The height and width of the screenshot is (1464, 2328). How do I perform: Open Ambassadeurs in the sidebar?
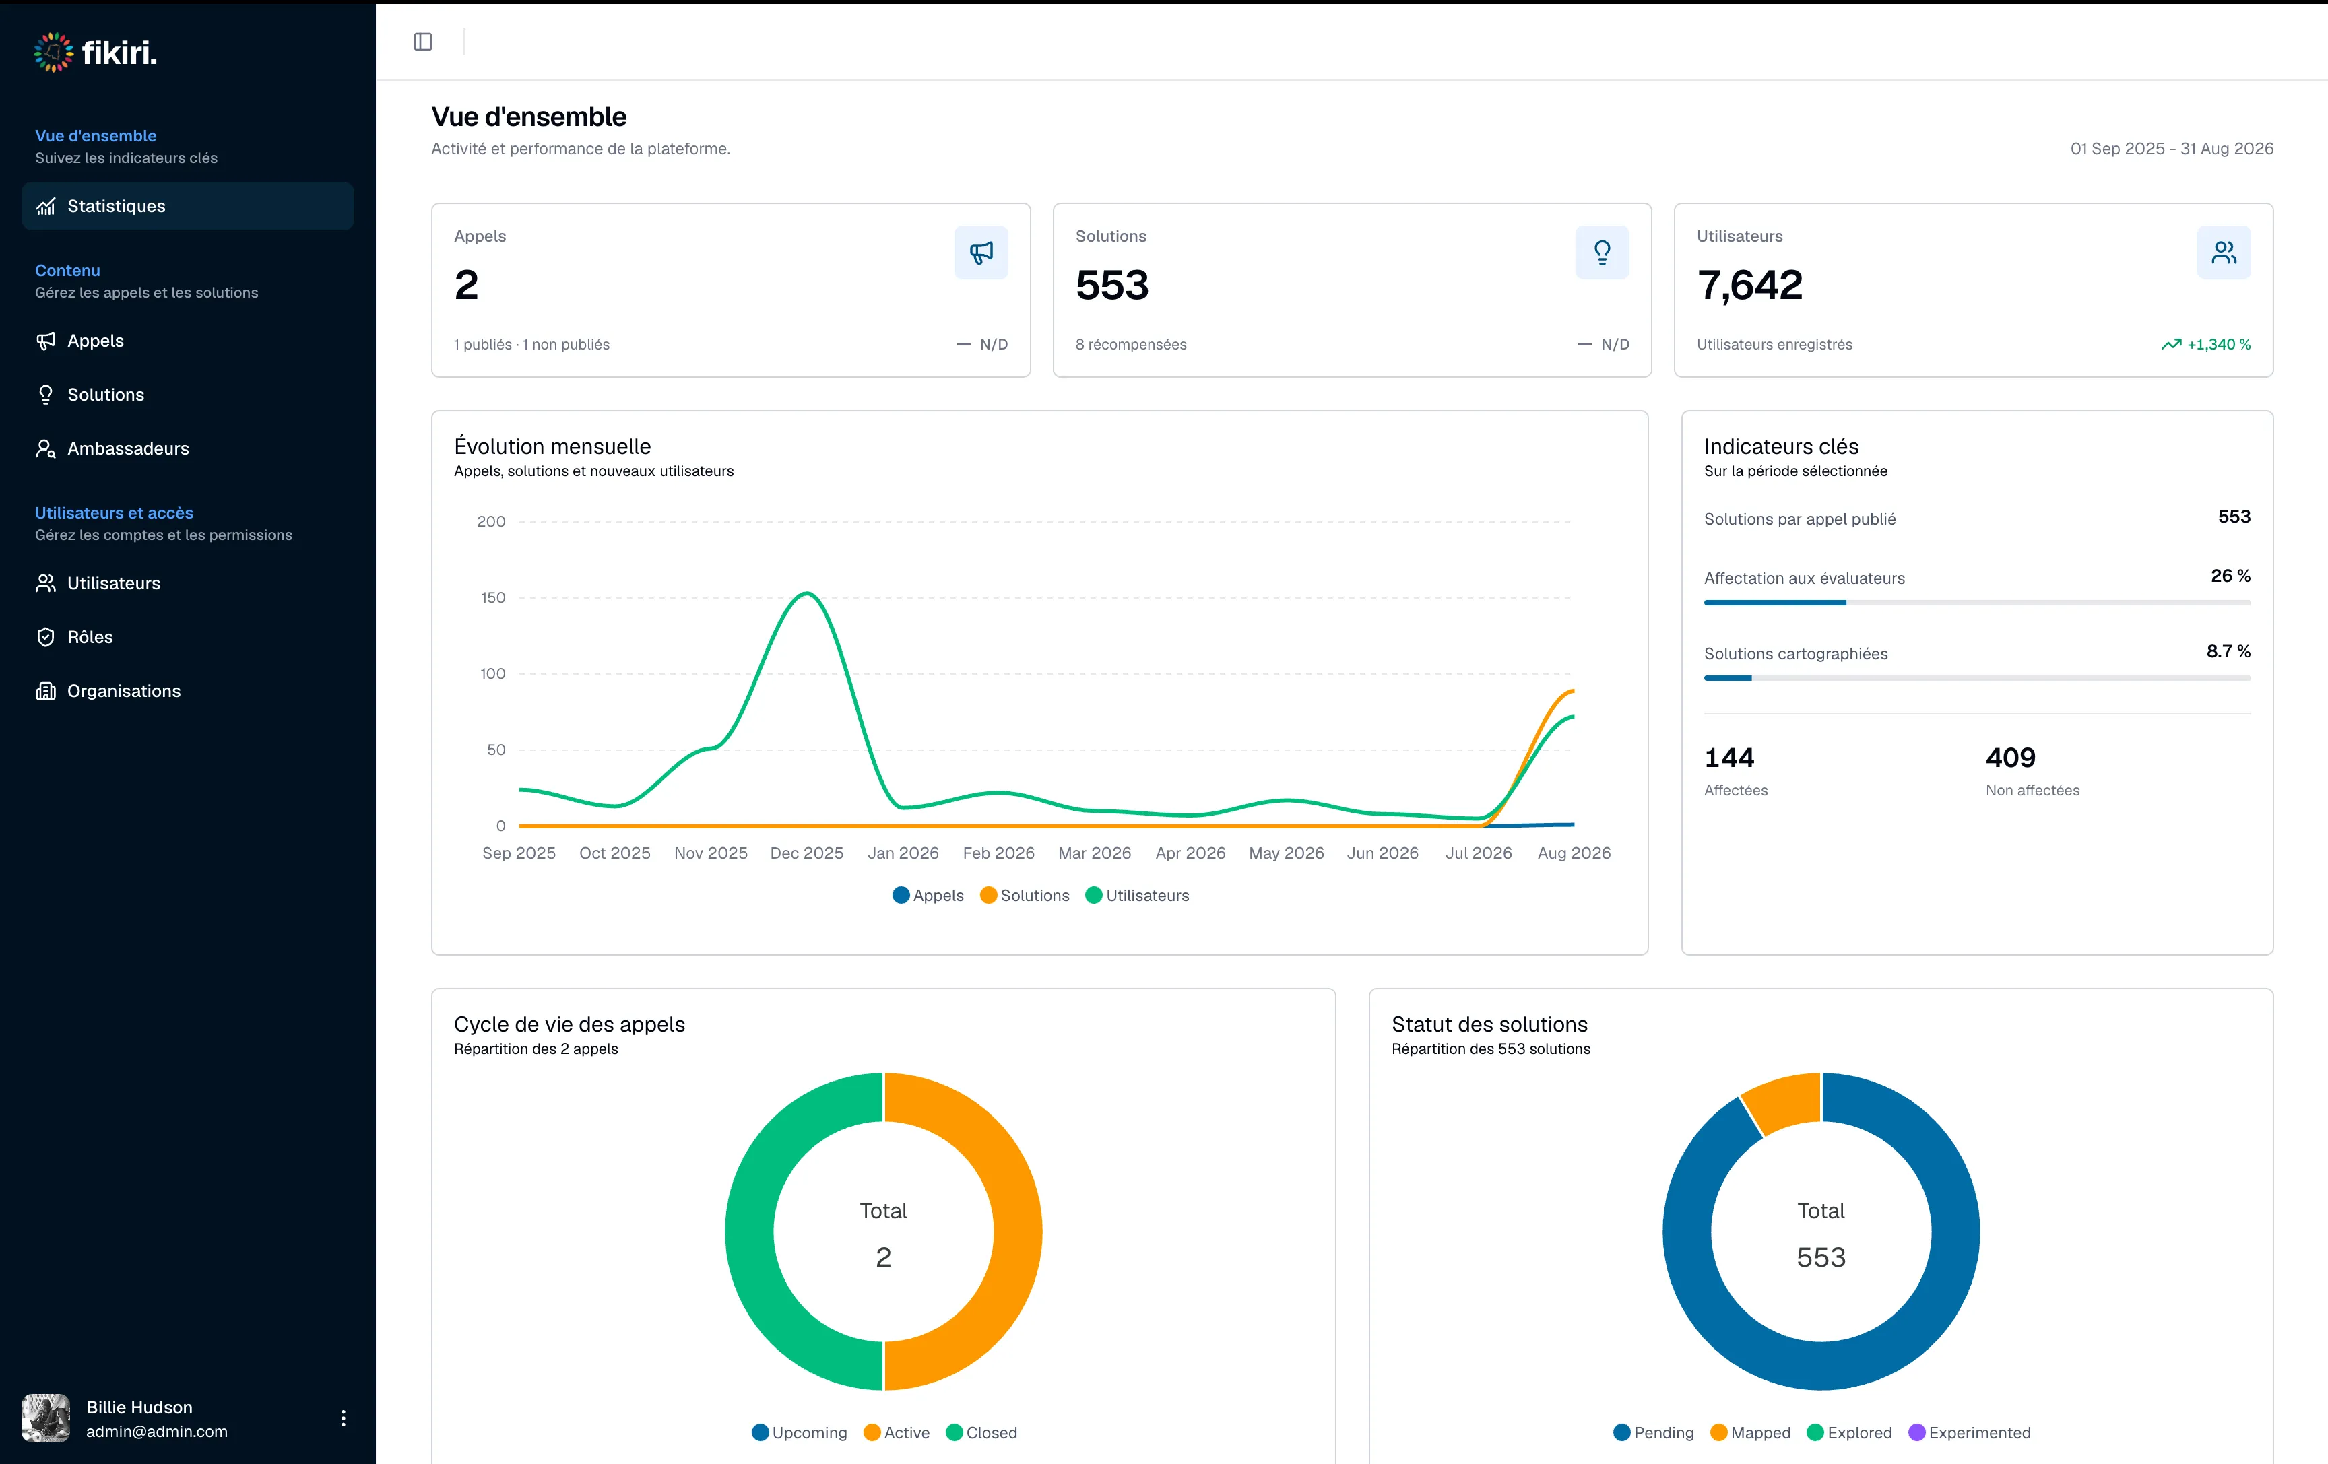[187, 448]
